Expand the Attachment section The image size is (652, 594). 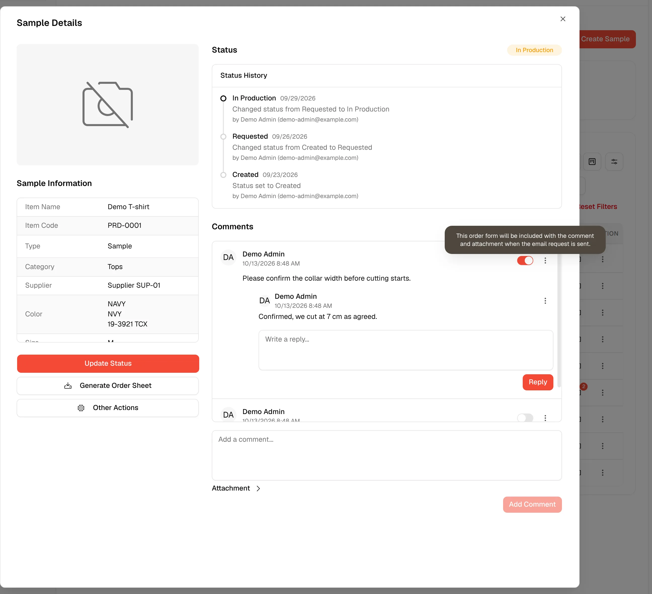(x=236, y=488)
